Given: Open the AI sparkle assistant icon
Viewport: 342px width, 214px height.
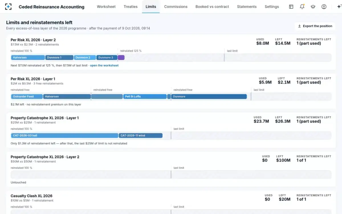Looking at the screenshot, I should point(339,7).
